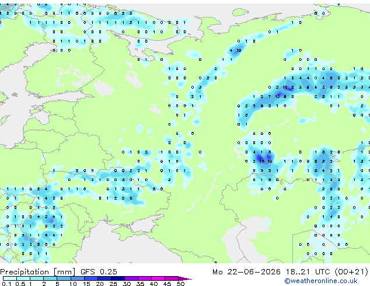370x286 pixels.
Task: Select the 'GFS 0.25' model label
Action: click(x=99, y=272)
